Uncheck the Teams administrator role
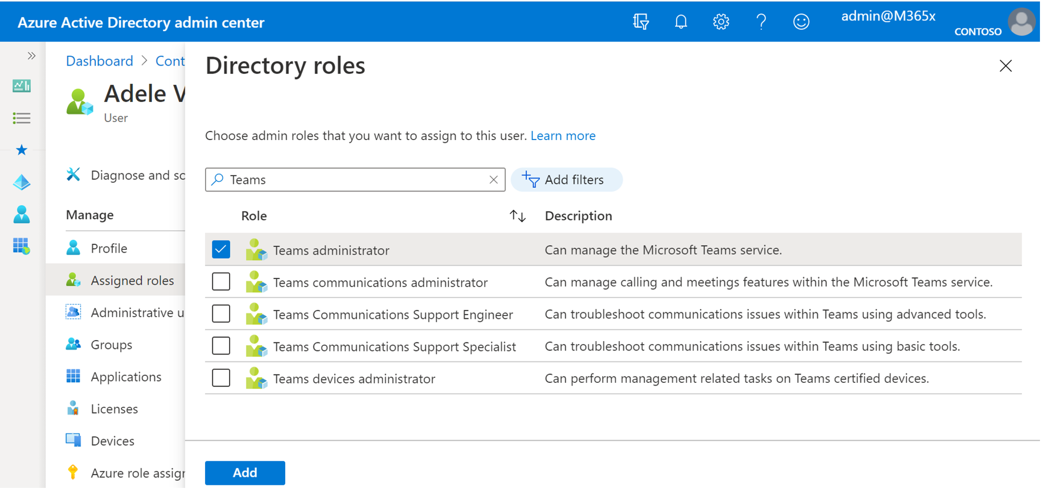 pyautogui.click(x=221, y=249)
